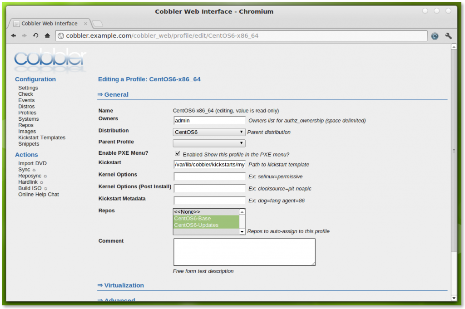Open Profiles in the Configuration sidebar
Image resolution: width=465 pixels, height=309 pixels.
point(27,113)
